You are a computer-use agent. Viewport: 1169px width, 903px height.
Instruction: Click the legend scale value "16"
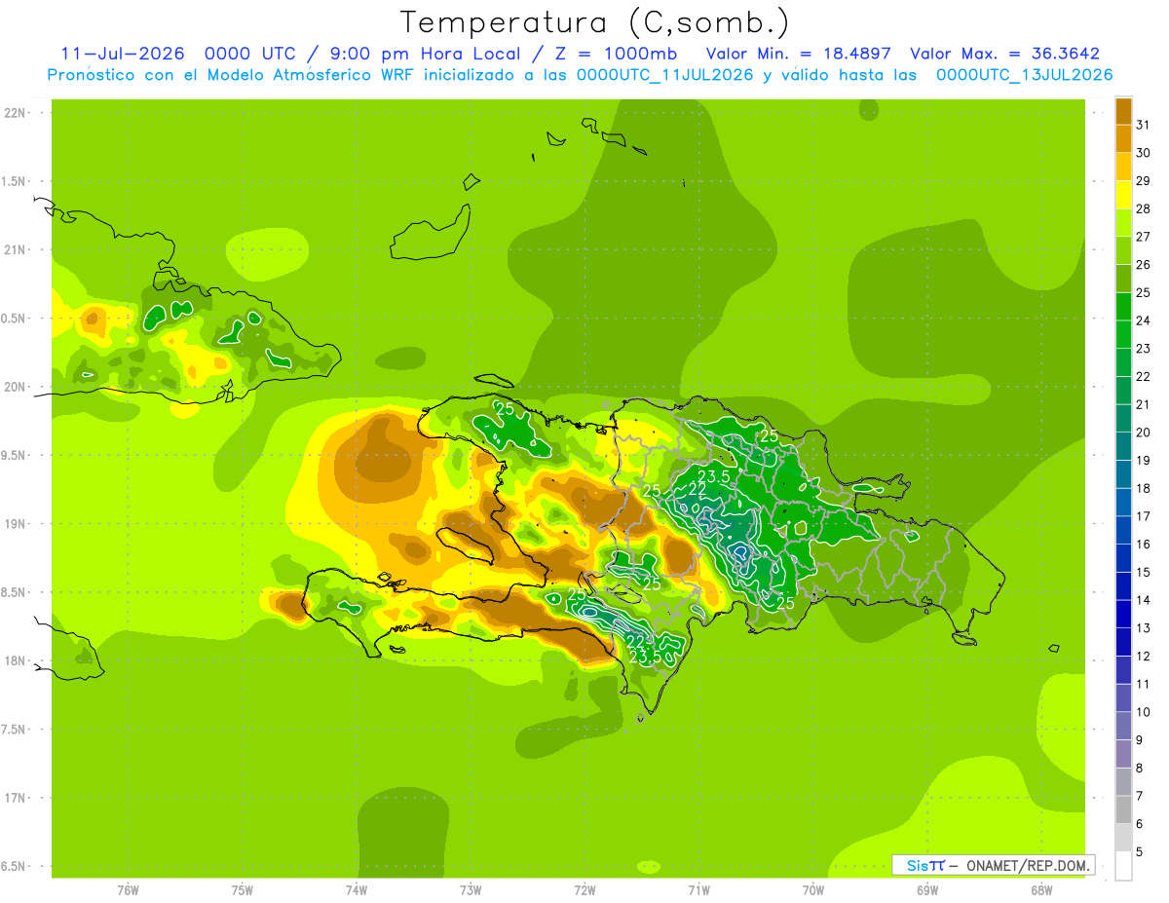click(1144, 544)
